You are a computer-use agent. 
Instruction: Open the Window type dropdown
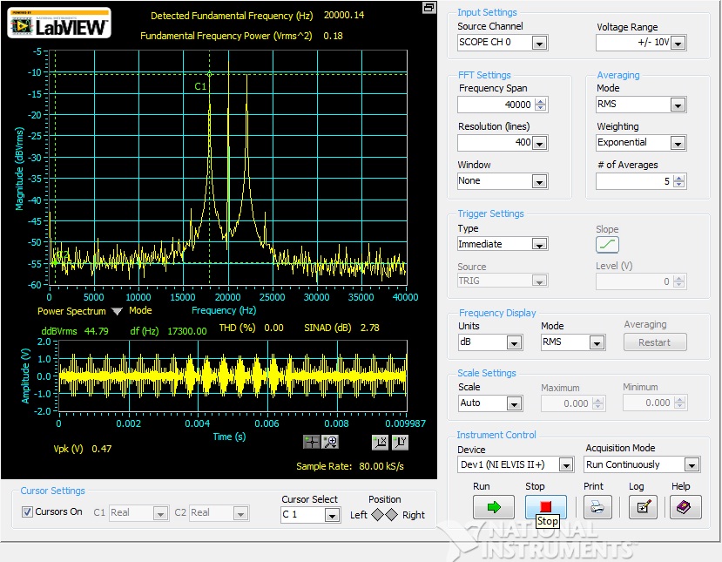pos(539,181)
